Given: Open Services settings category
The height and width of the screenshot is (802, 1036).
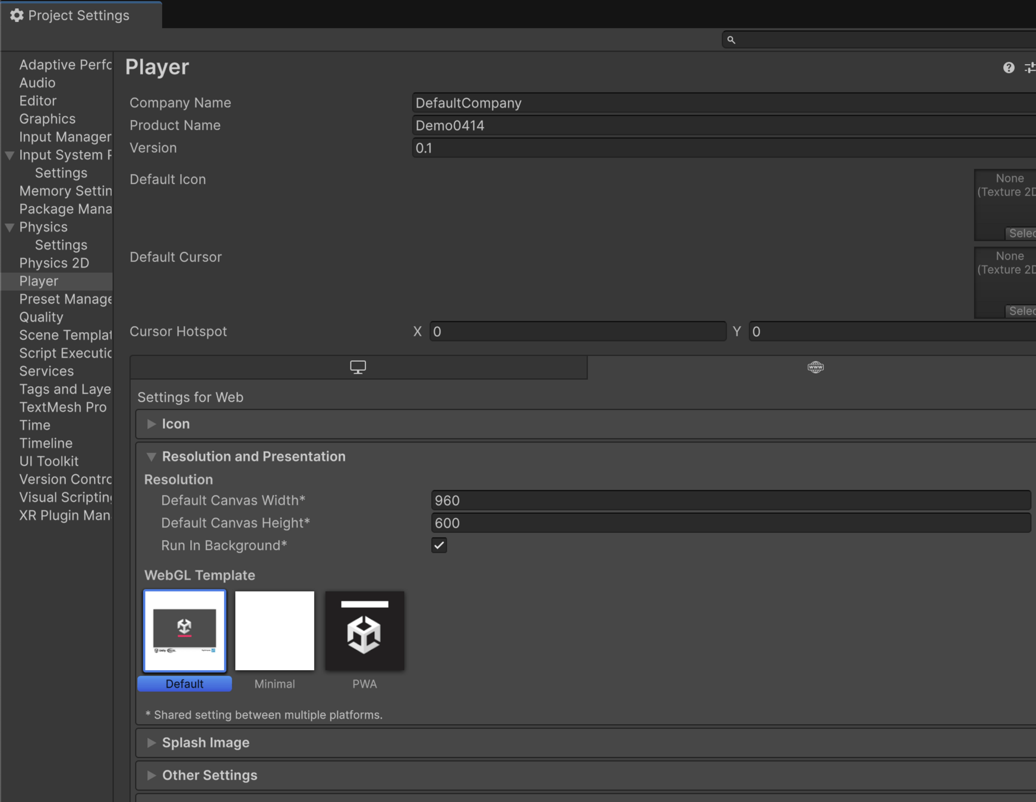Looking at the screenshot, I should (x=46, y=371).
